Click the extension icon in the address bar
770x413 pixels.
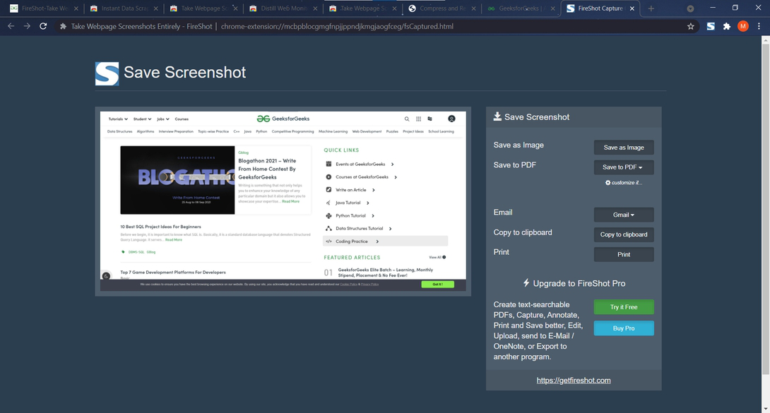click(x=63, y=27)
